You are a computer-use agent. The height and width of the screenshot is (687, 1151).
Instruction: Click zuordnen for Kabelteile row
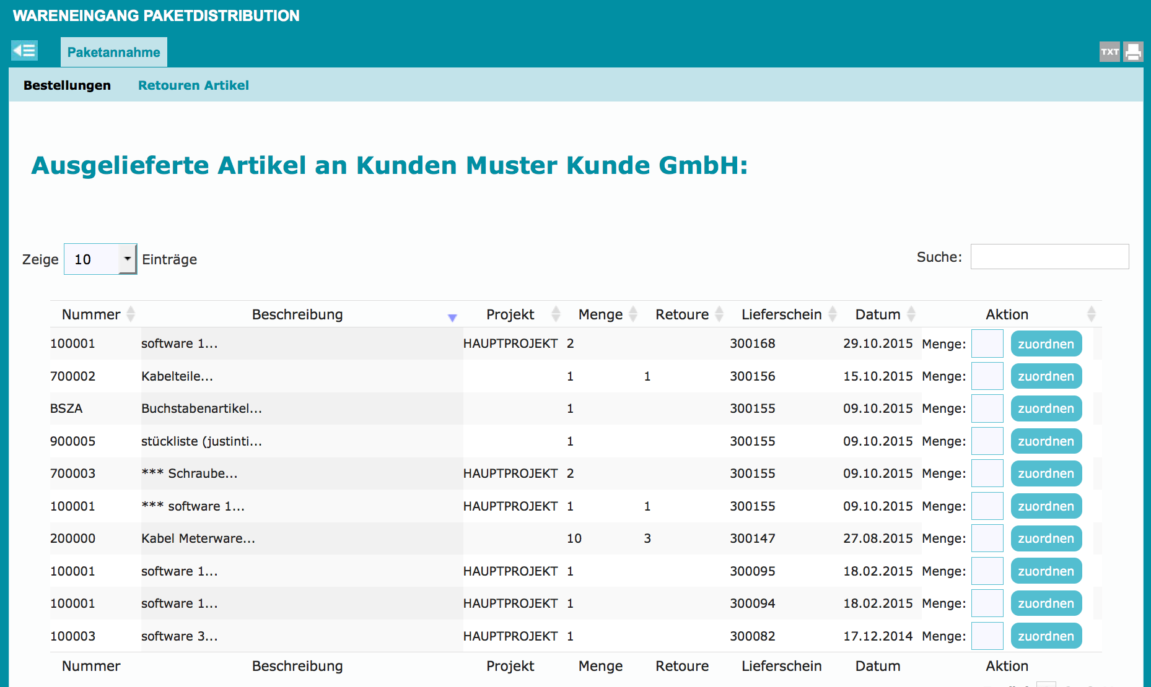(1046, 376)
